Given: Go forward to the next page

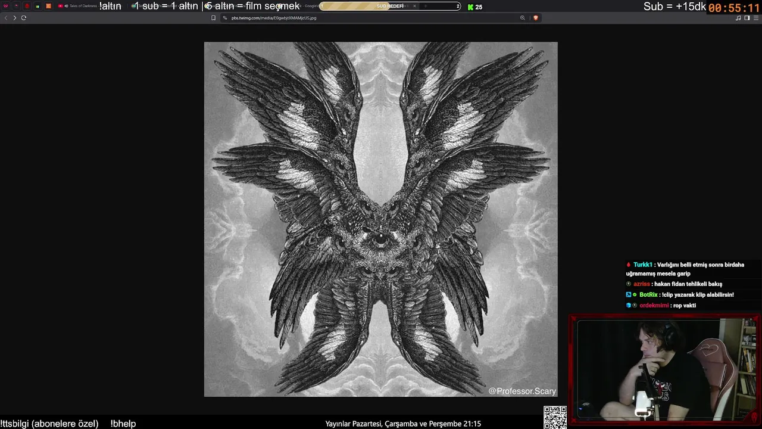Looking at the screenshot, I should pyautogui.click(x=15, y=18).
